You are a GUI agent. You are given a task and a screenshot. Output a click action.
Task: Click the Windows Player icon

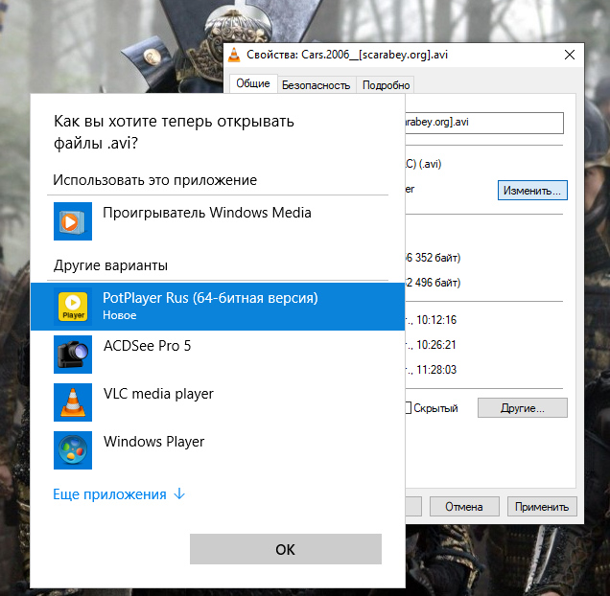[73, 449]
